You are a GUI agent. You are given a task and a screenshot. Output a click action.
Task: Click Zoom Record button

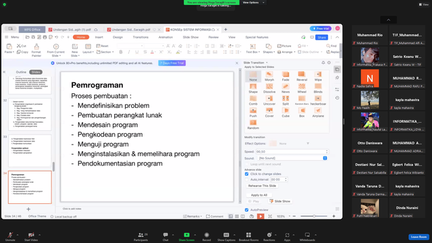(x=207, y=237)
